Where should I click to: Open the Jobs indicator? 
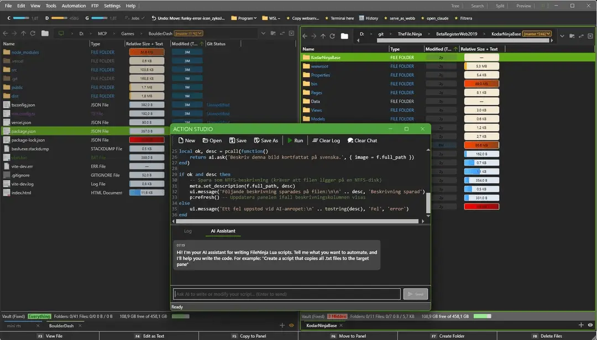135,18
